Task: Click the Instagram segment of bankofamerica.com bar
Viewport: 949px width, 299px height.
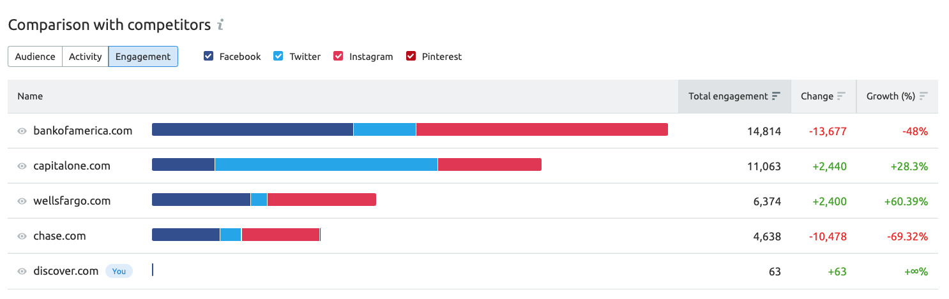Action: (x=542, y=129)
